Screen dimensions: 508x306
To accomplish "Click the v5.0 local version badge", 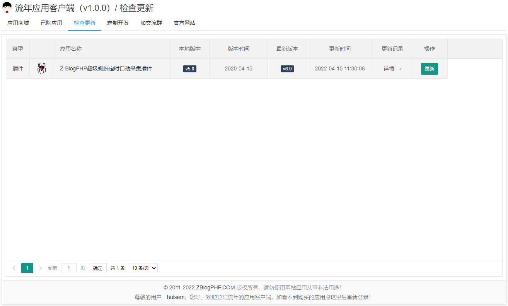I will pos(190,69).
